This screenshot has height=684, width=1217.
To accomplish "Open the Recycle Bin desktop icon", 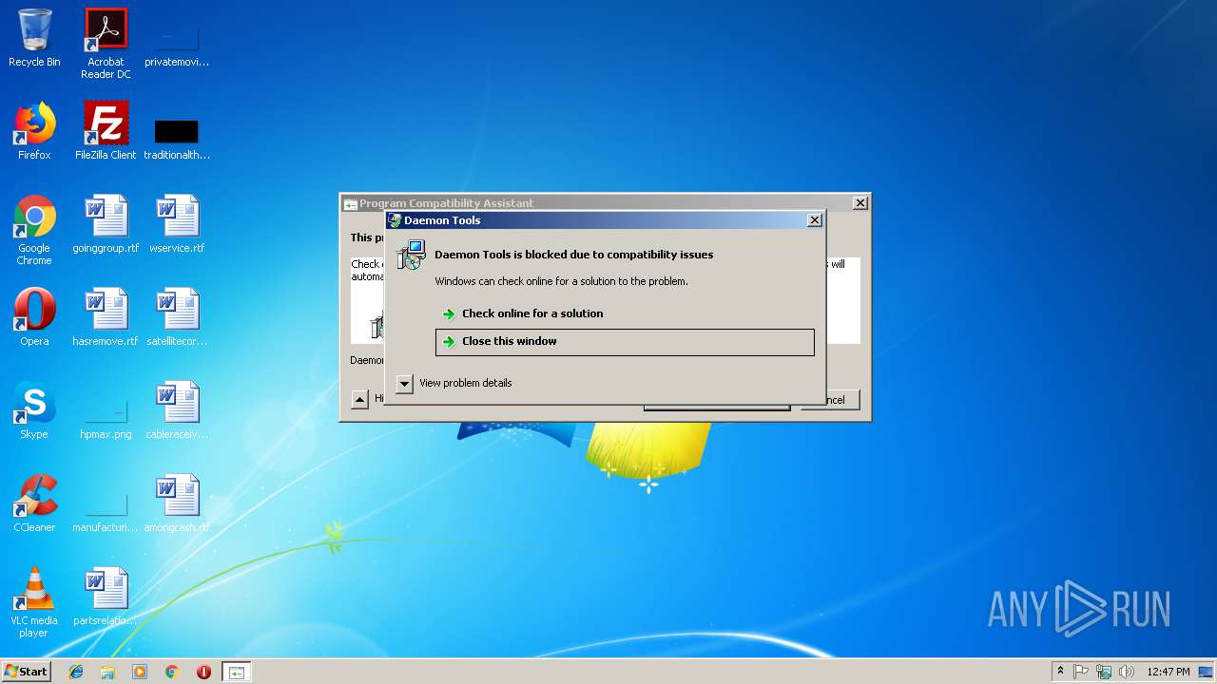I will [x=34, y=39].
